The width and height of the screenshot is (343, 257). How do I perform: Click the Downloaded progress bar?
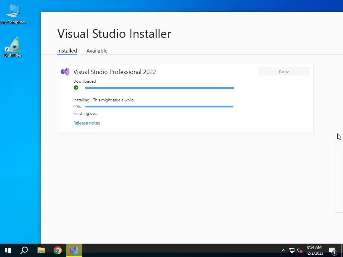pos(160,88)
